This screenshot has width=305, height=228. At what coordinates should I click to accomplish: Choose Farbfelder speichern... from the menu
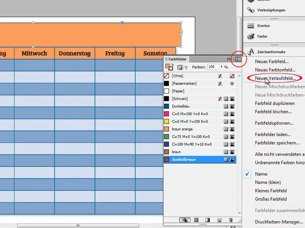[277, 143]
